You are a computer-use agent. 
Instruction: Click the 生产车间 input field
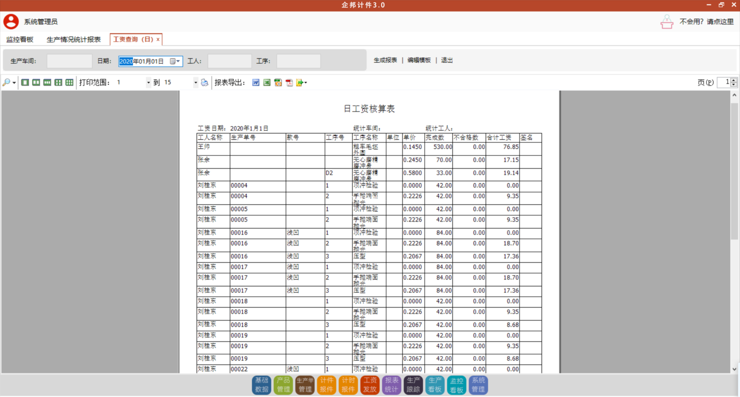click(69, 61)
